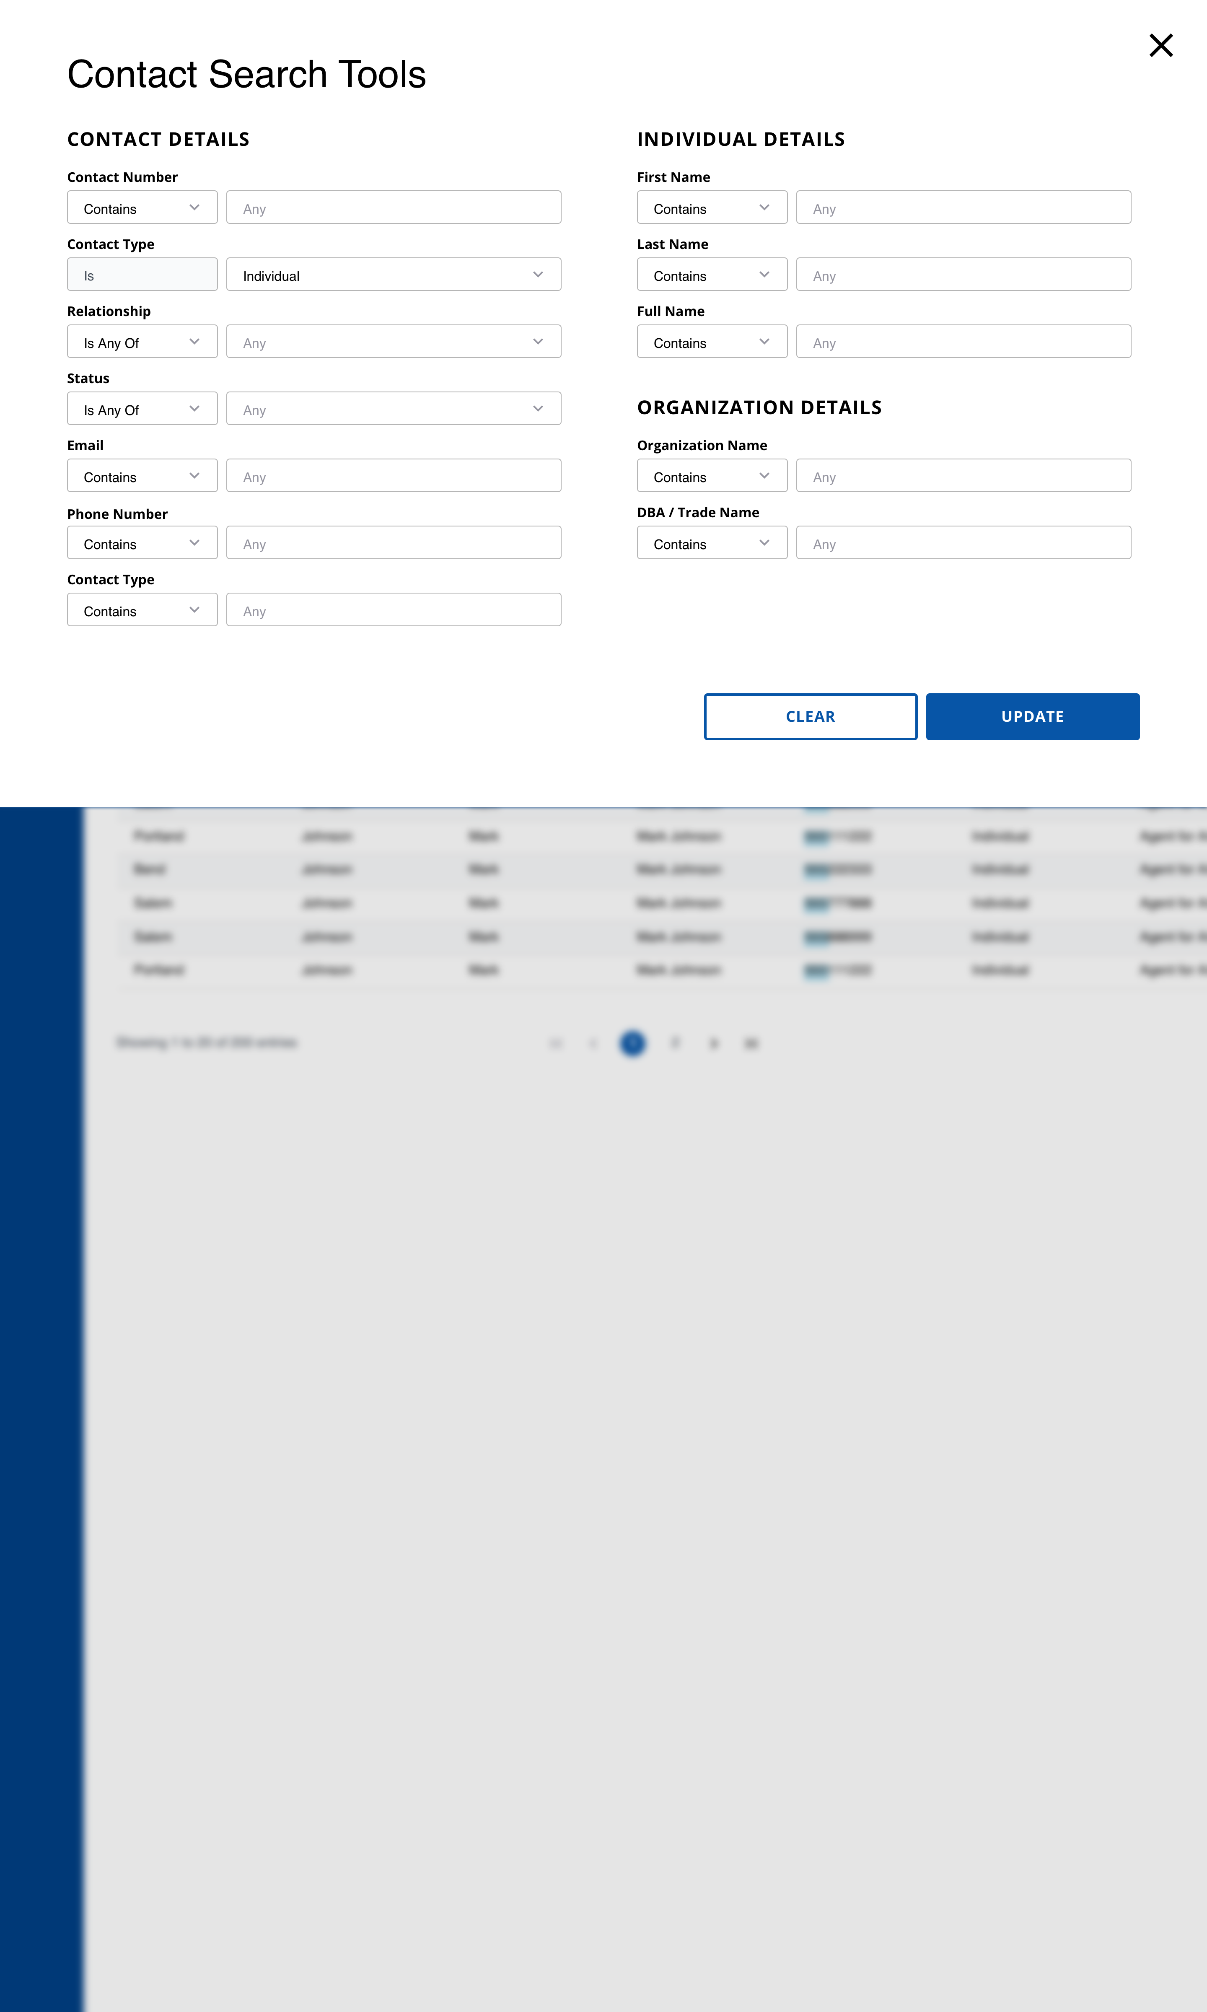The height and width of the screenshot is (2012, 1207).
Task: Close the Contact Search Tools dialog
Action: click(x=1160, y=46)
